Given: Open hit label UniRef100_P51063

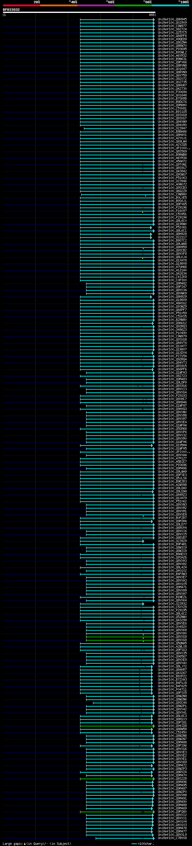Looking at the screenshot, I should click(x=172, y=178).
